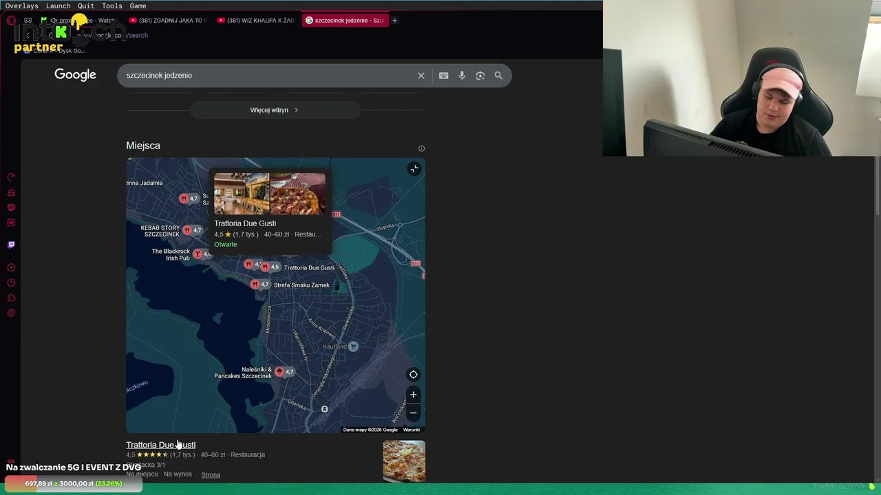Open the player sidebar icon
Screen dimensions: 881x495
click(x=11, y=267)
